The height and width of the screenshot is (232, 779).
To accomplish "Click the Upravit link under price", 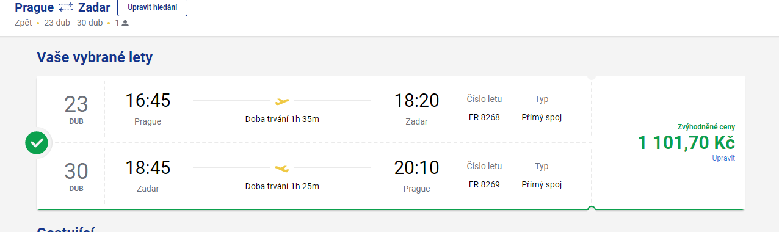I will click(723, 158).
